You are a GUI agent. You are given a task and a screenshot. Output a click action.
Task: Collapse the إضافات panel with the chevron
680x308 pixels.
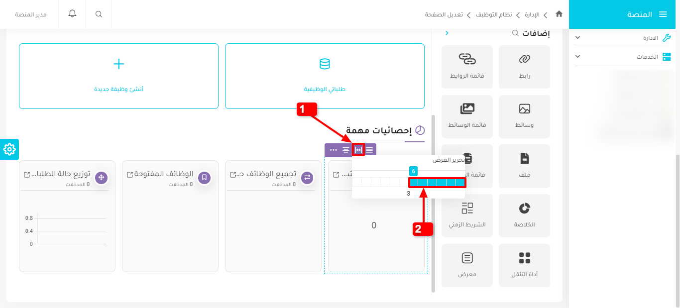447,33
